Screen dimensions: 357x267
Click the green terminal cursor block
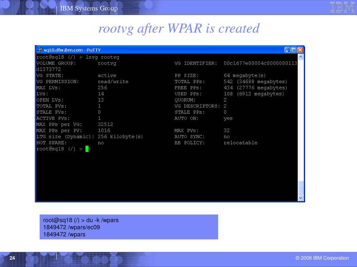click(87, 149)
